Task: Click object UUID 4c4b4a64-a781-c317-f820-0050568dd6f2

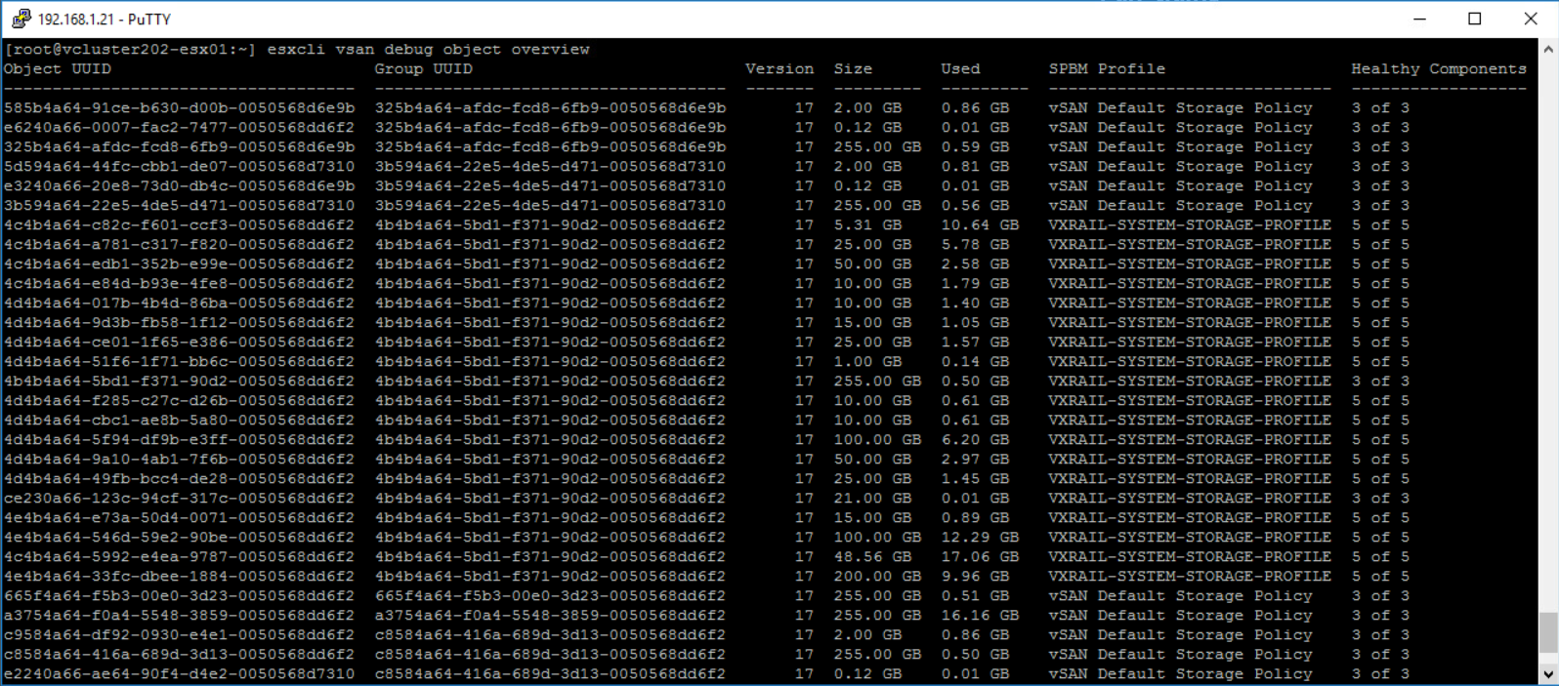Action: pyautogui.click(x=179, y=245)
